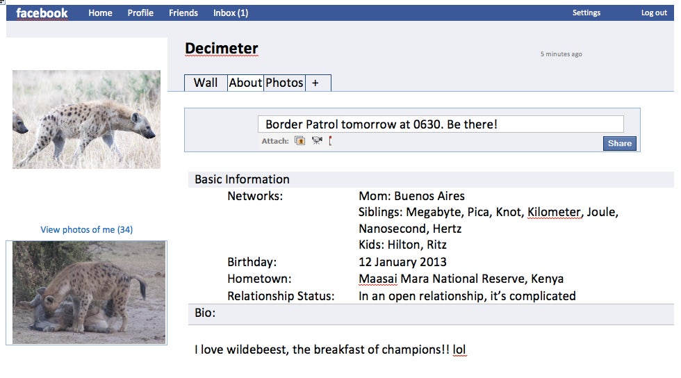
Task: Open View photos of me (34)
Action: click(x=86, y=229)
